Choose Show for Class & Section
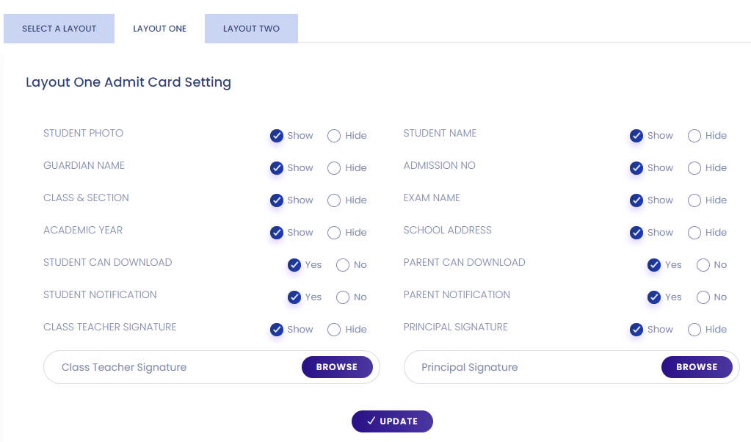The height and width of the screenshot is (442, 751). click(277, 200)
